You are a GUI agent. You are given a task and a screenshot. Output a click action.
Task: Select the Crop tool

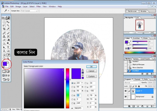click(x=4, y=29)
